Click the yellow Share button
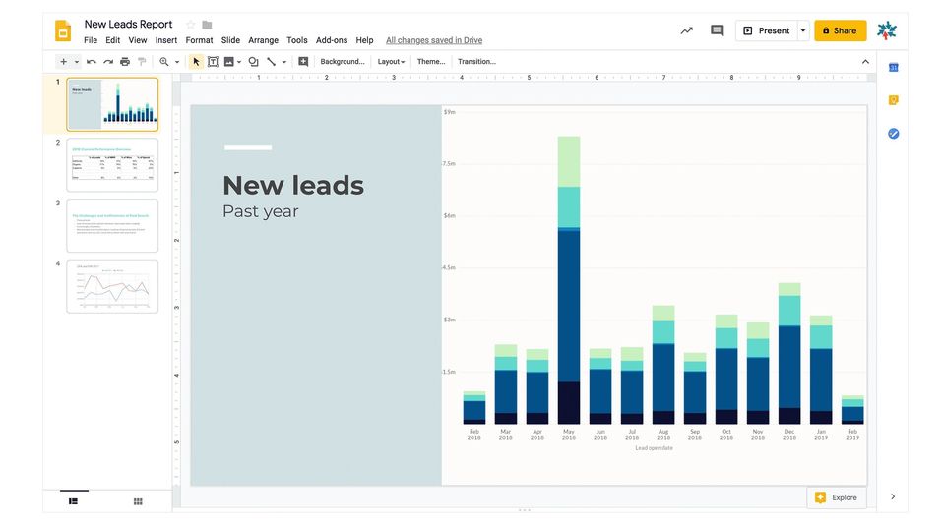 coord(840,30)
